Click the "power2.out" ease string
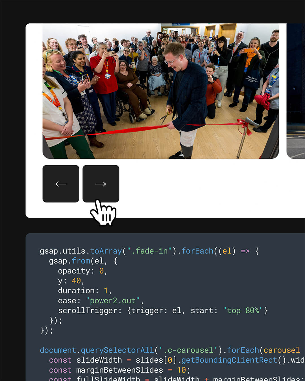Screen dimensions: 305x381 pos(113,301)
